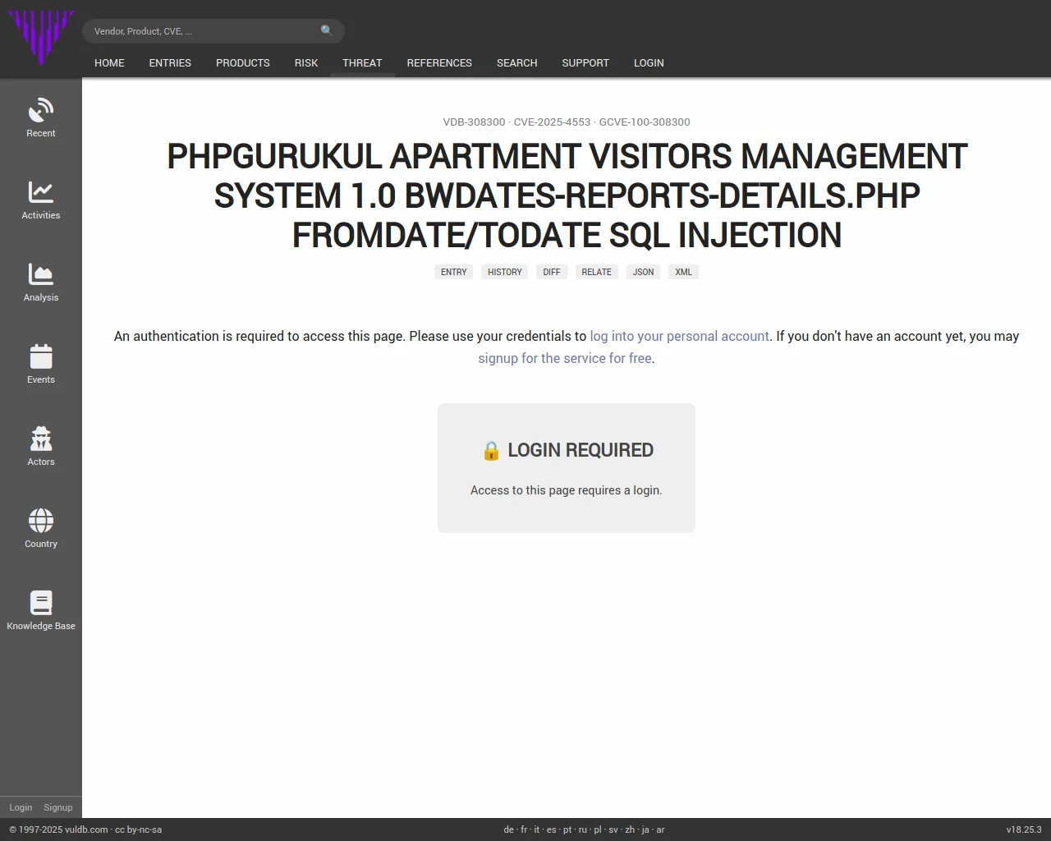Select the ENTRY tab button
Viewport: 1051px width, 841px height.
point(453,272)
